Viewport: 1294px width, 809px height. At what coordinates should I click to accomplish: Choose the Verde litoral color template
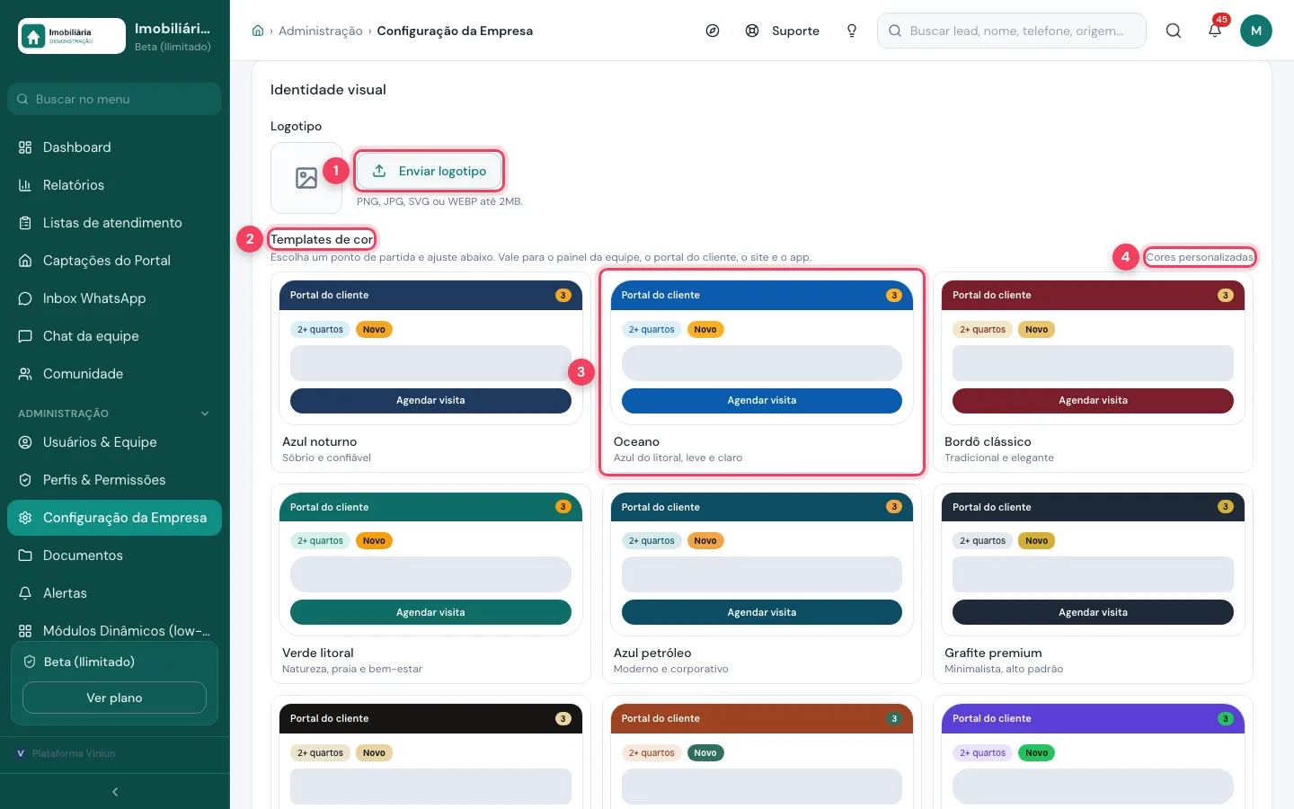click(430, 584)
